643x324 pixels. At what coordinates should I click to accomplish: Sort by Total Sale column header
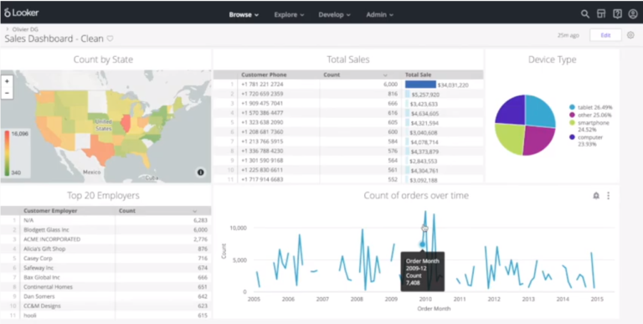pos(418,75)
